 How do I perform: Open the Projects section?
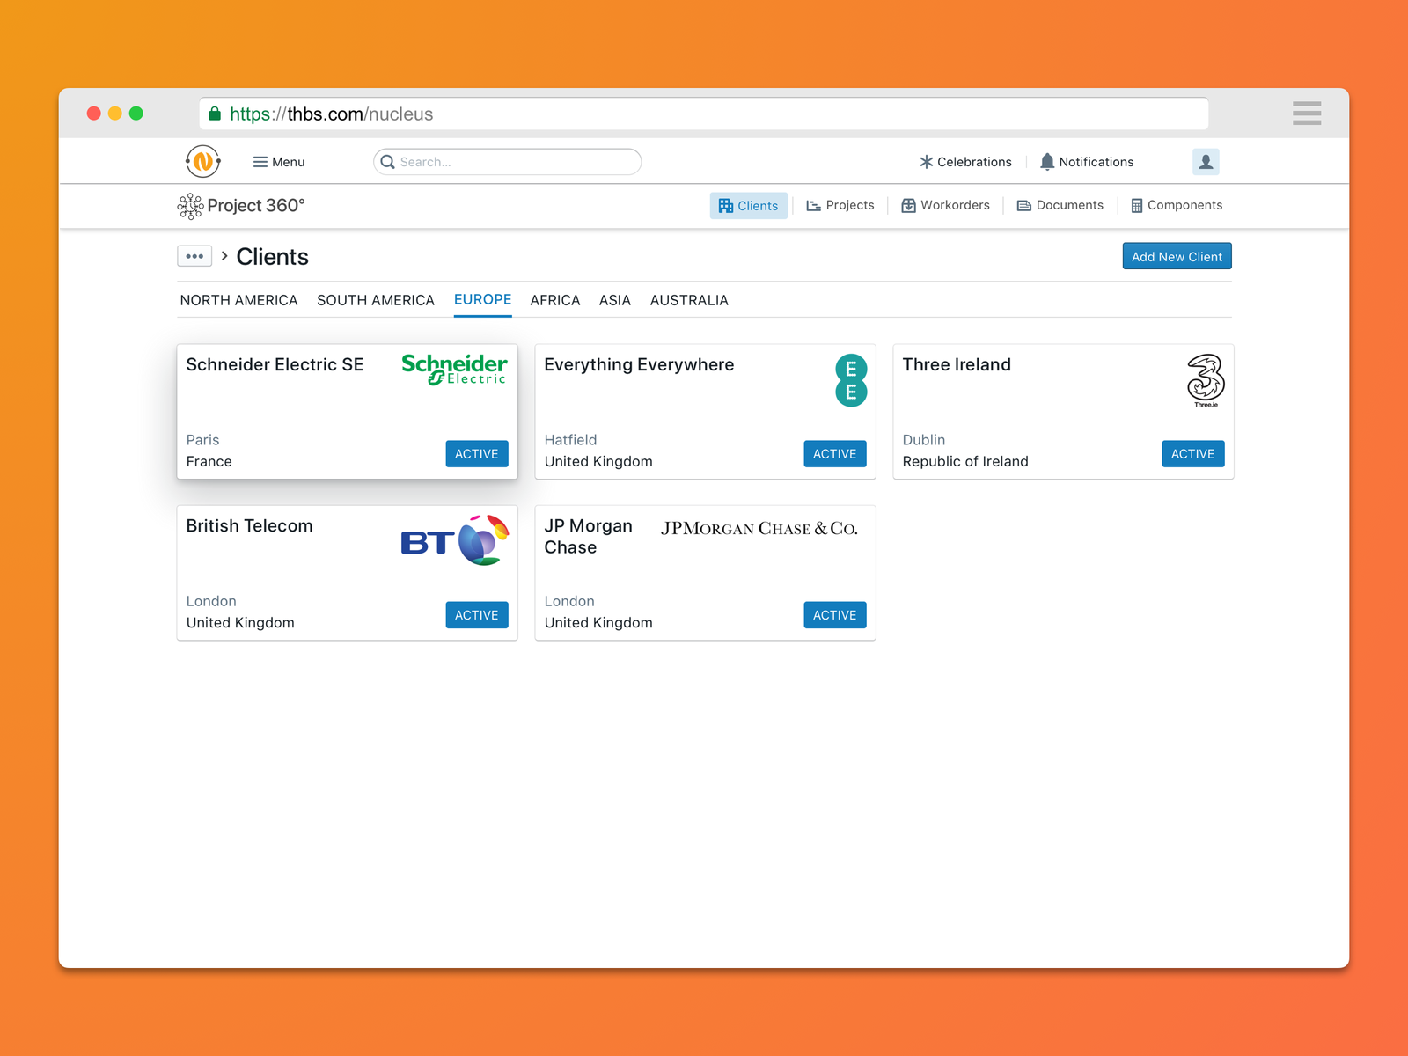(840, 206)
